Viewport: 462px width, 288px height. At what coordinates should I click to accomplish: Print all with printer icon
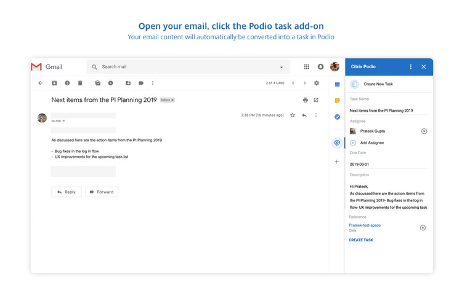click(306, 100)
